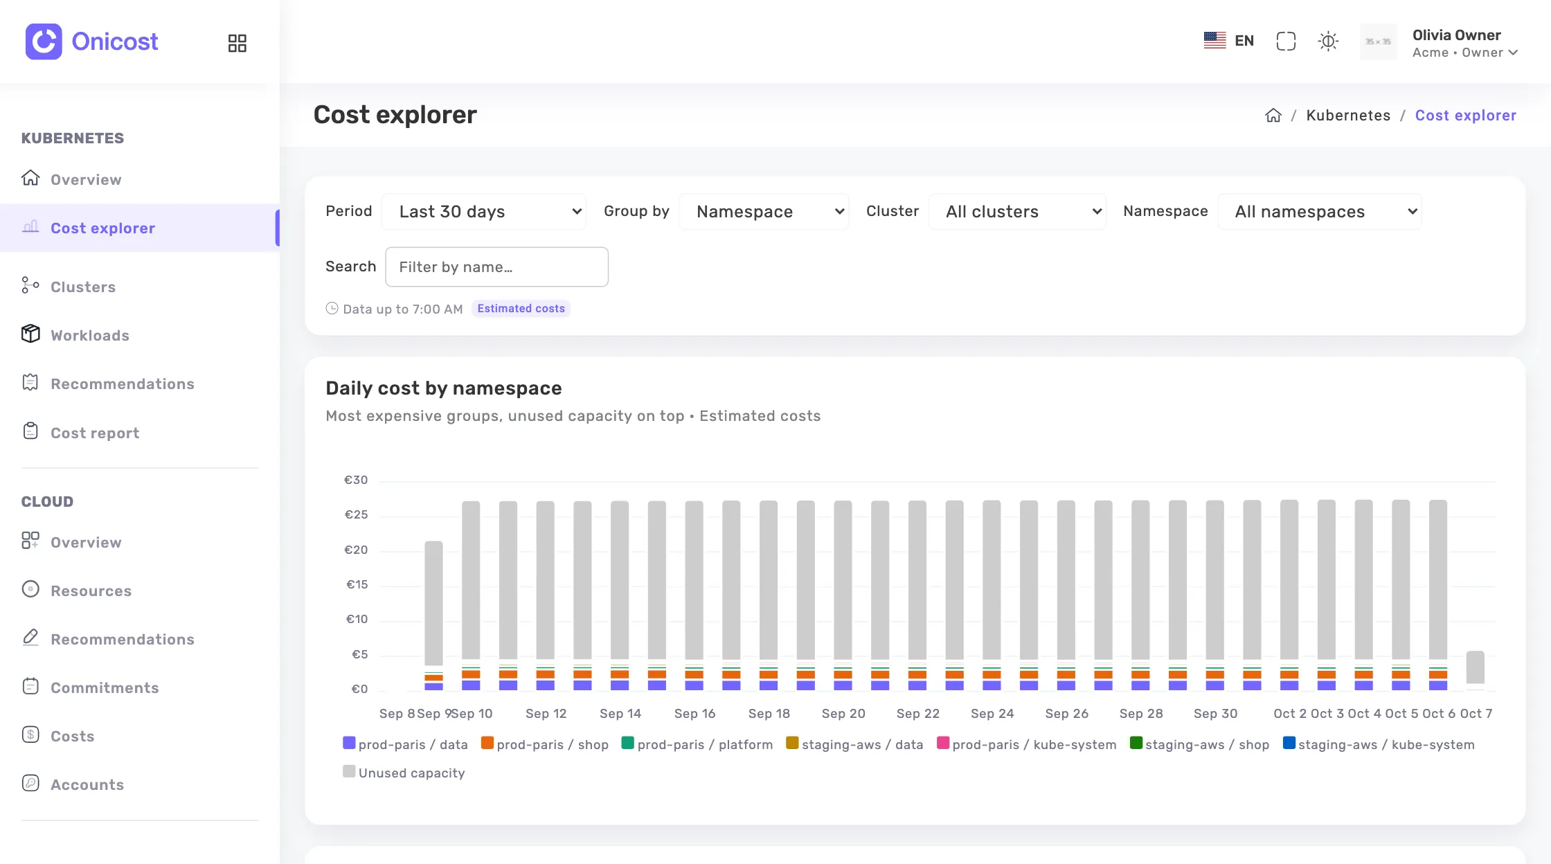1551x864 pixels.
Task: Toggle prod-paris / kube-system legend series
Action: (1026, 744)
